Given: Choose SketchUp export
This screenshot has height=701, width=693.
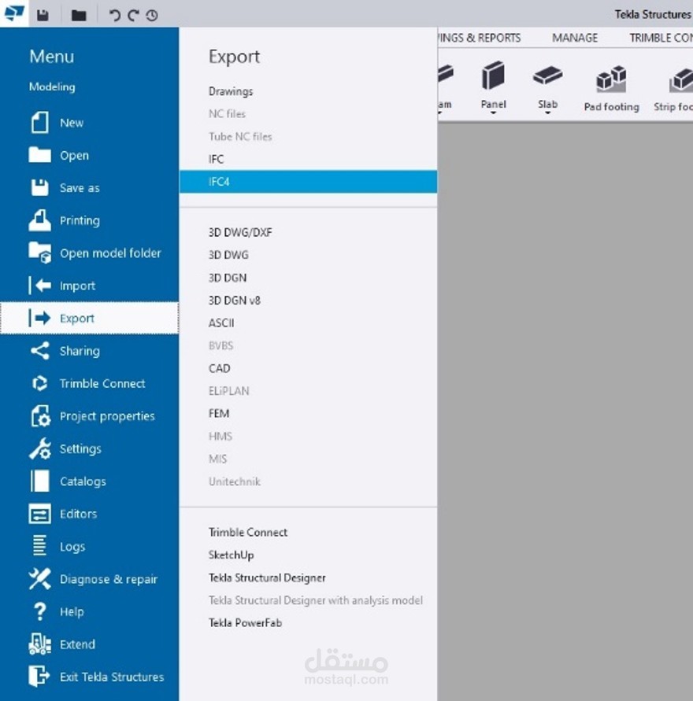Looking at the screenshot, I should (x=231, y=555).
